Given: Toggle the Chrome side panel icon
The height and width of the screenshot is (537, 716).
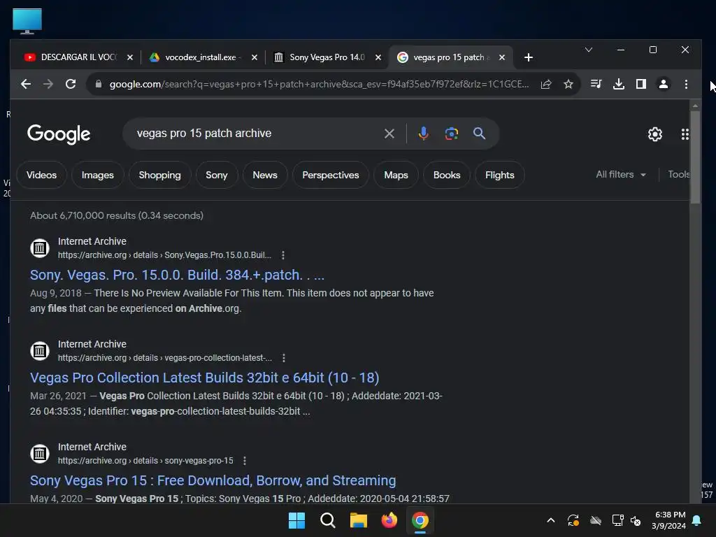Looking at the screenshot, I should 641,84.
